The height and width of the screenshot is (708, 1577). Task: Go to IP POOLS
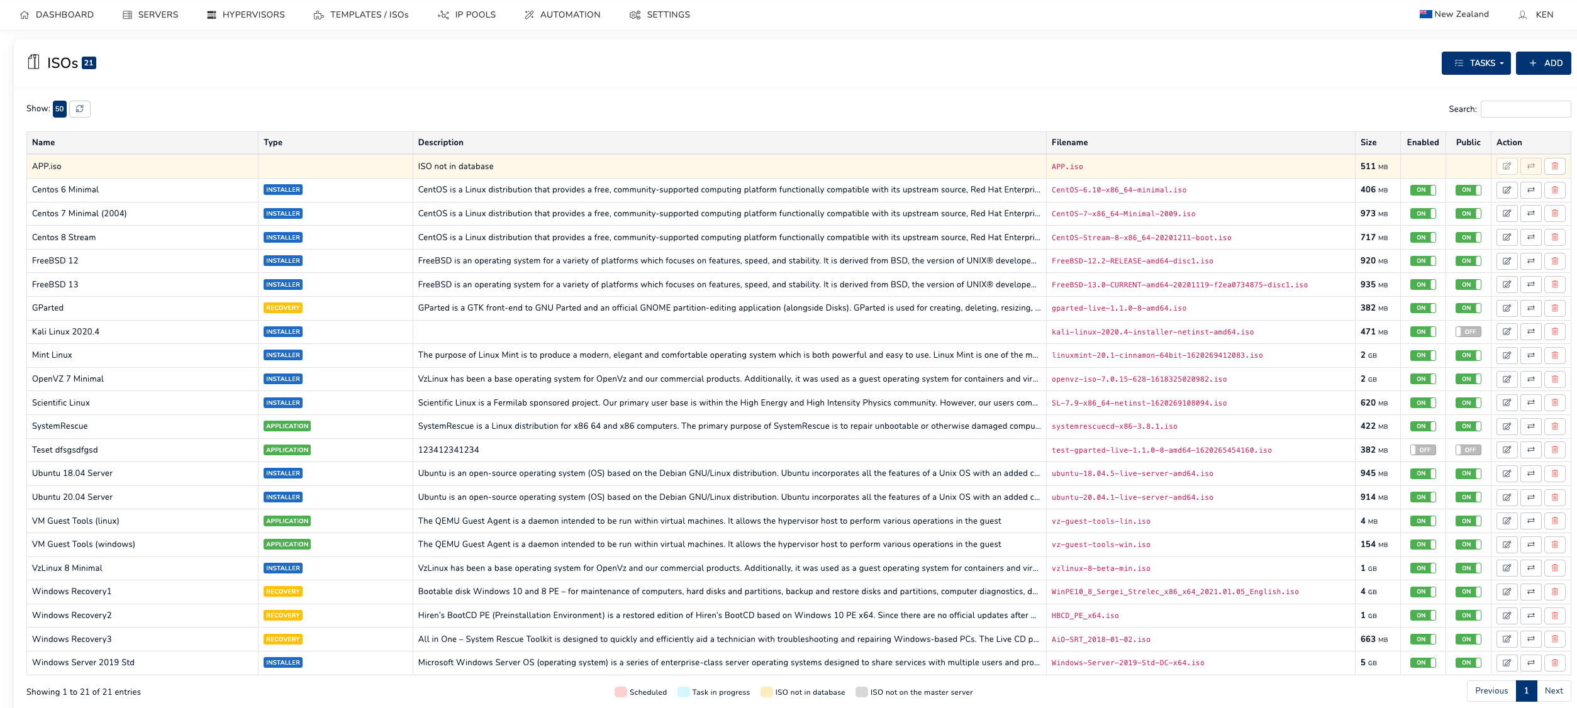click(467, 14)
